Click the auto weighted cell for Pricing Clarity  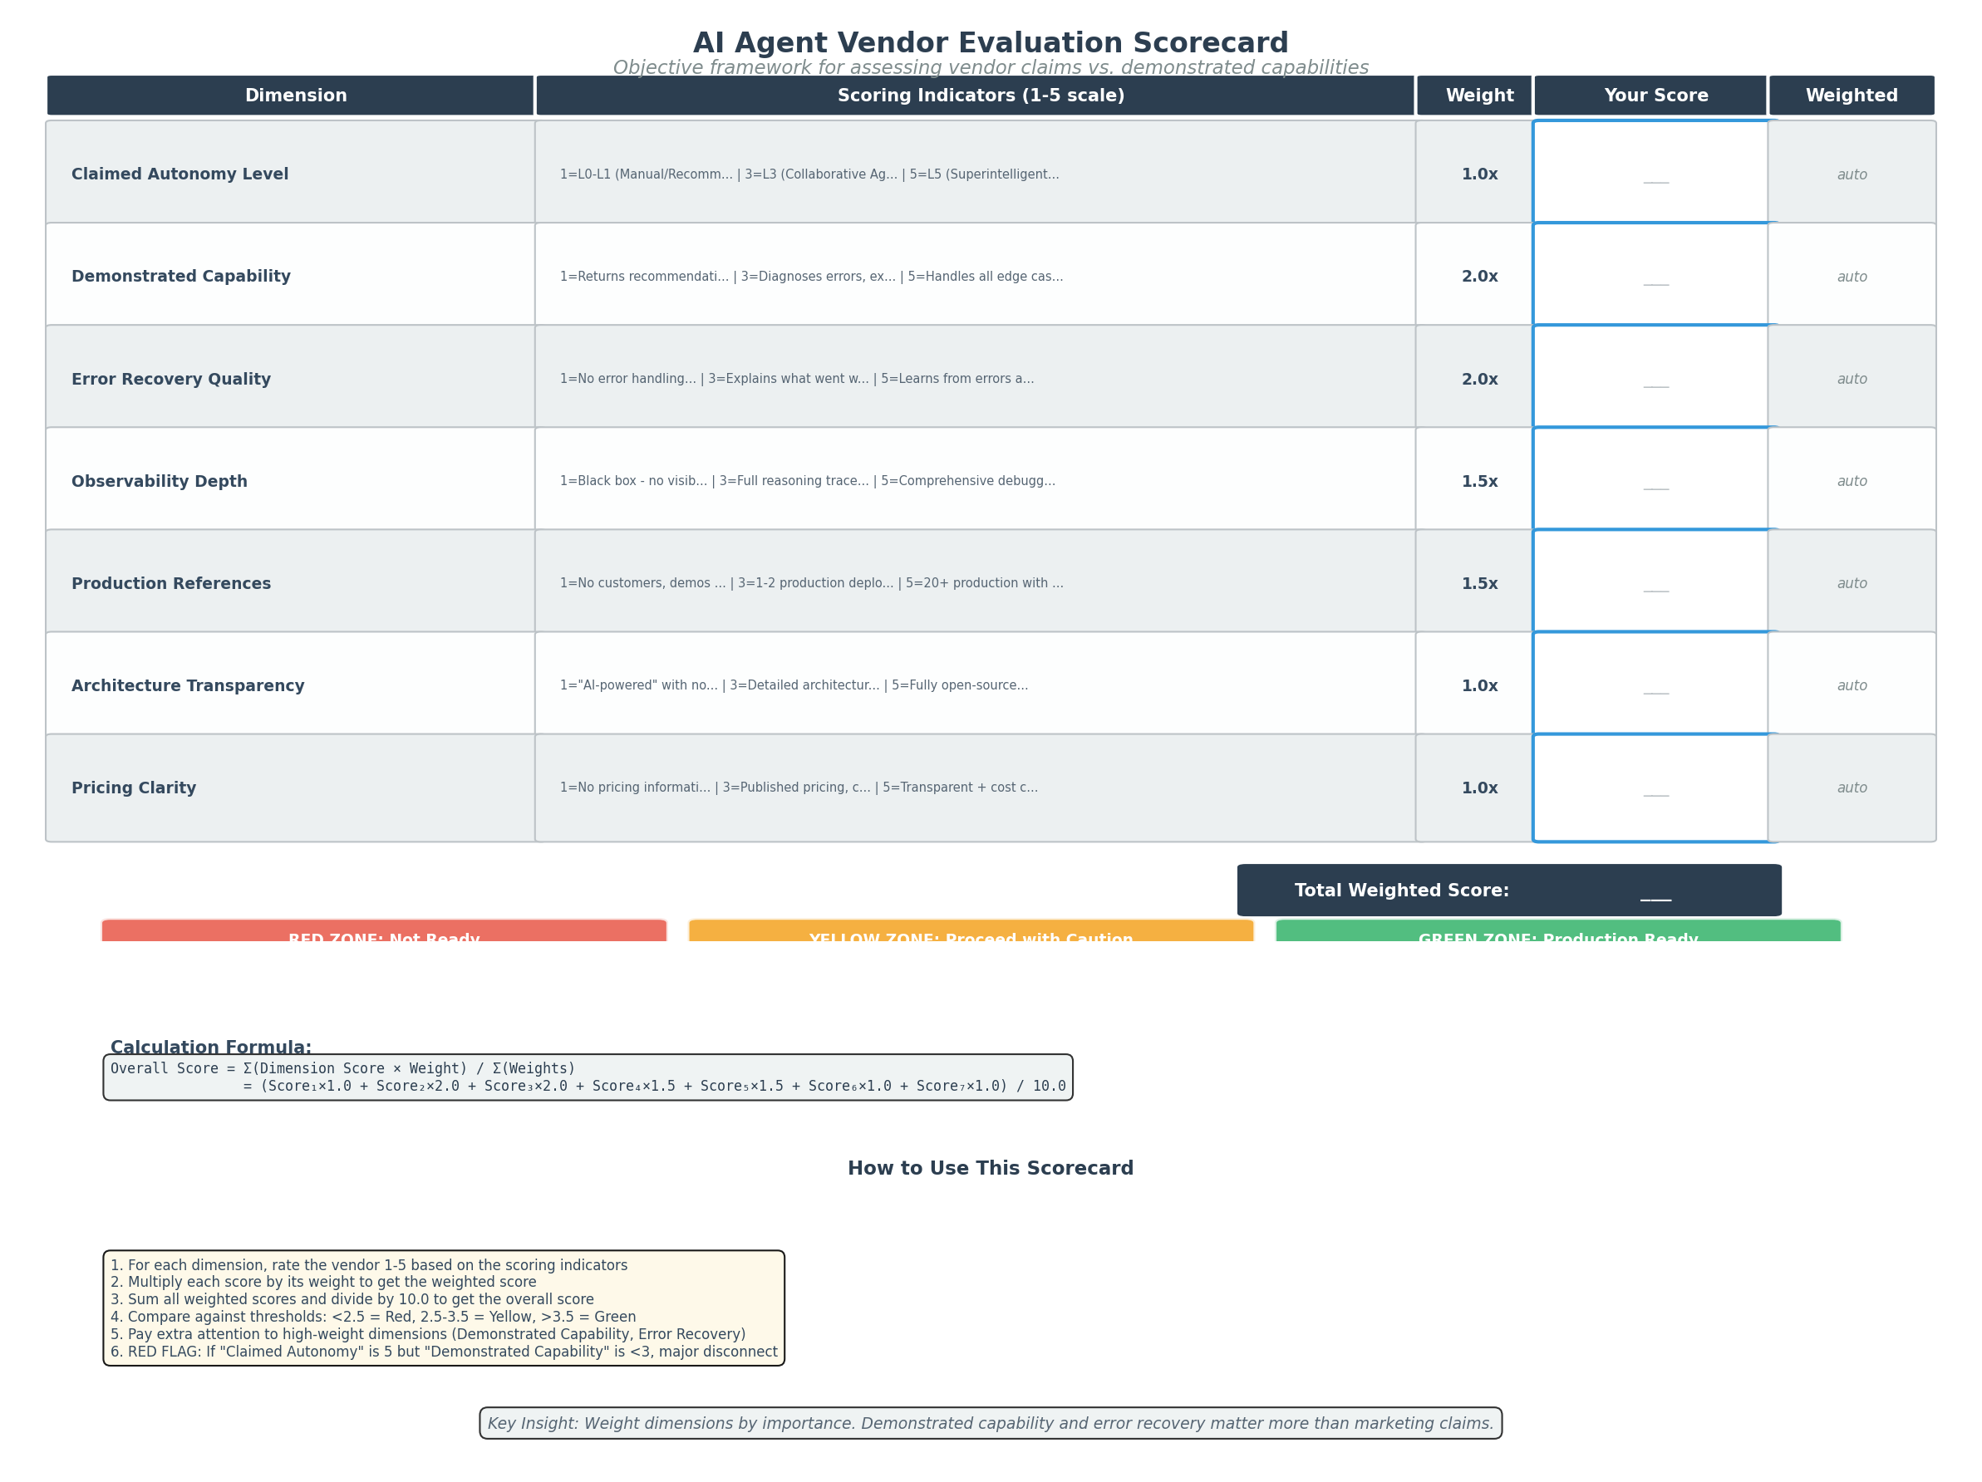pyautogui.click(x=1852, y=788)
